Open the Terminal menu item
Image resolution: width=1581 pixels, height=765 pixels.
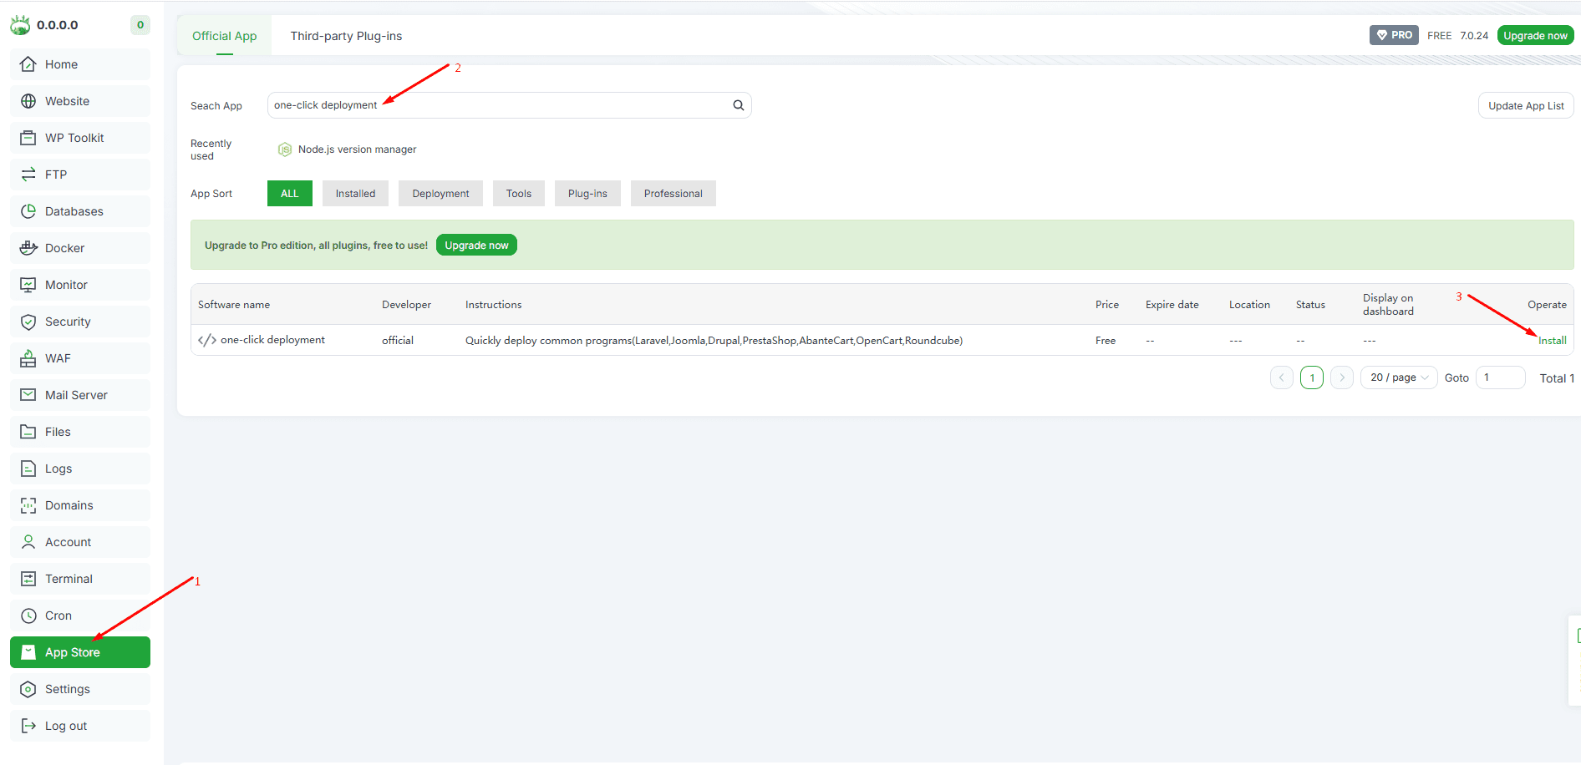pos(80,579)
